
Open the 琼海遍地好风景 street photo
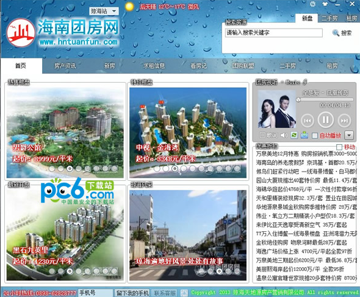coord(188,235)
